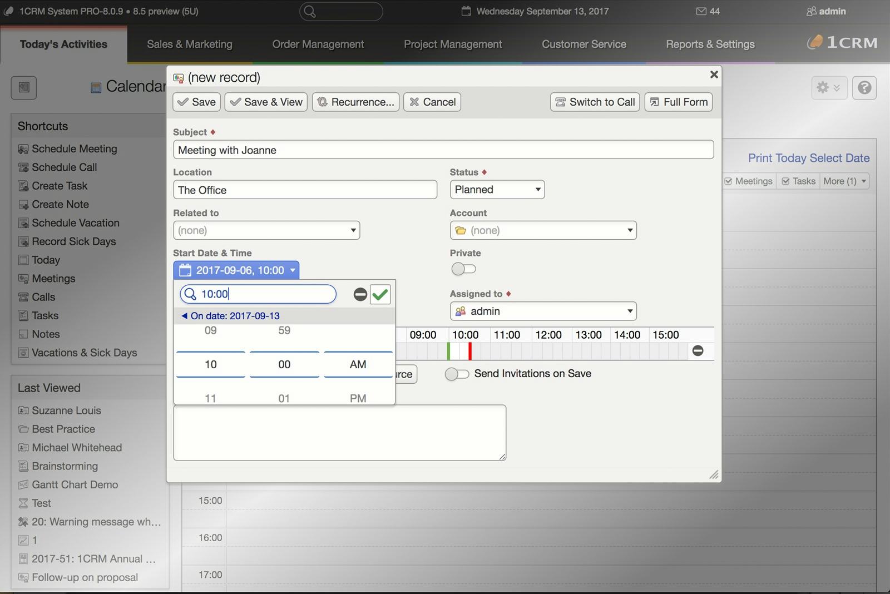Open the Related to dropdown

click(x=266, y=230)
